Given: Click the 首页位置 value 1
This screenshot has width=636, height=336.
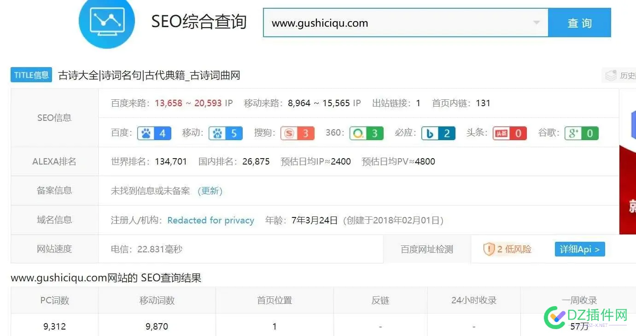Looking at the screenshot, I should (x=274, y=326).
